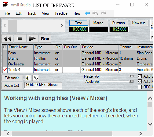Click the speaker icon beside Edit track

pyautogui.click(x=28, y=78)
